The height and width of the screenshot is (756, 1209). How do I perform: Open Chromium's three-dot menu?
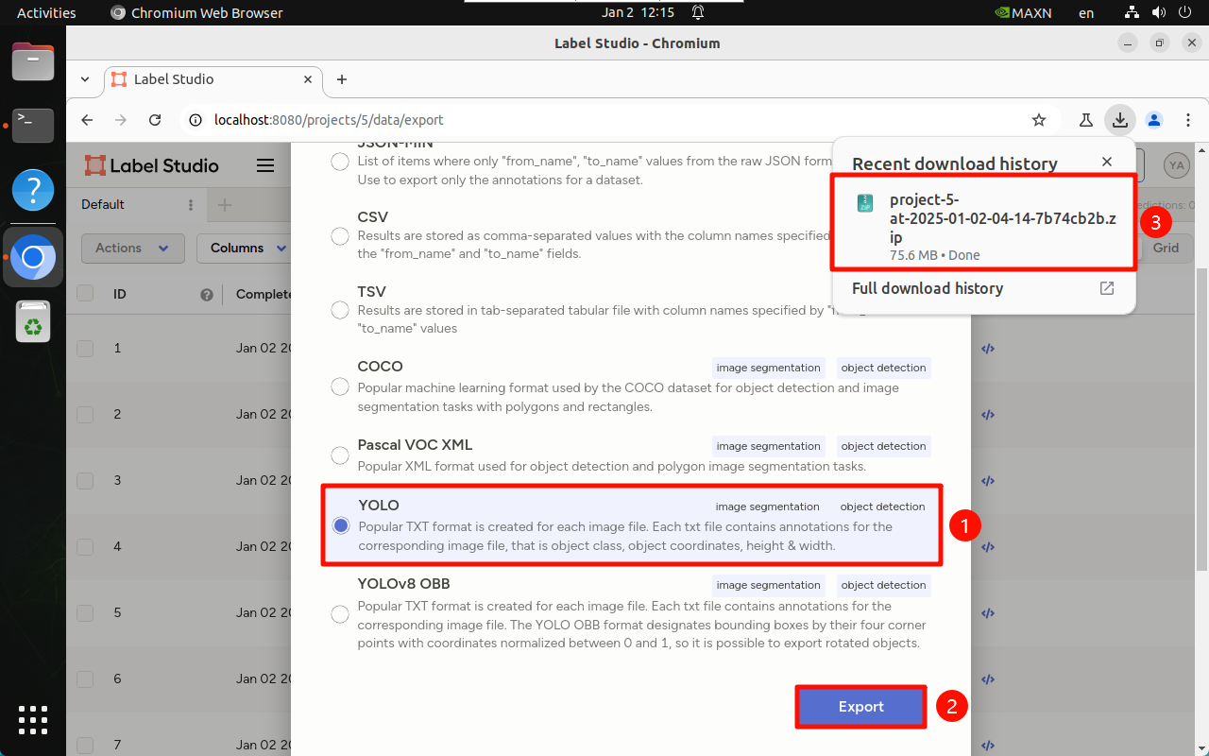coord(1187,120)
